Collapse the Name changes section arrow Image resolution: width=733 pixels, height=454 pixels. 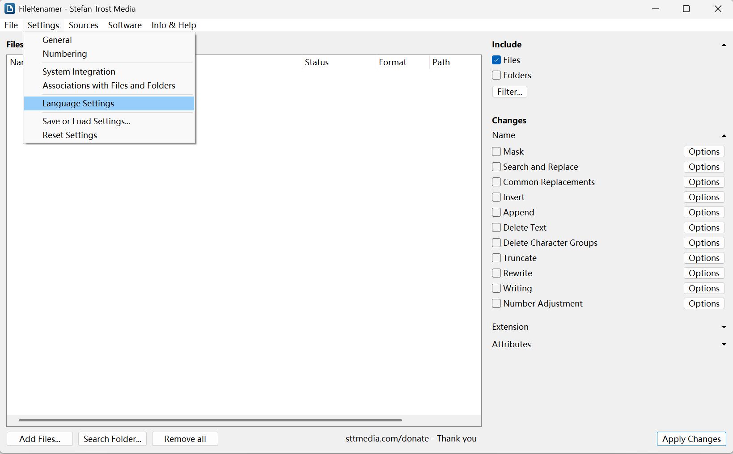tap(724, 135)
